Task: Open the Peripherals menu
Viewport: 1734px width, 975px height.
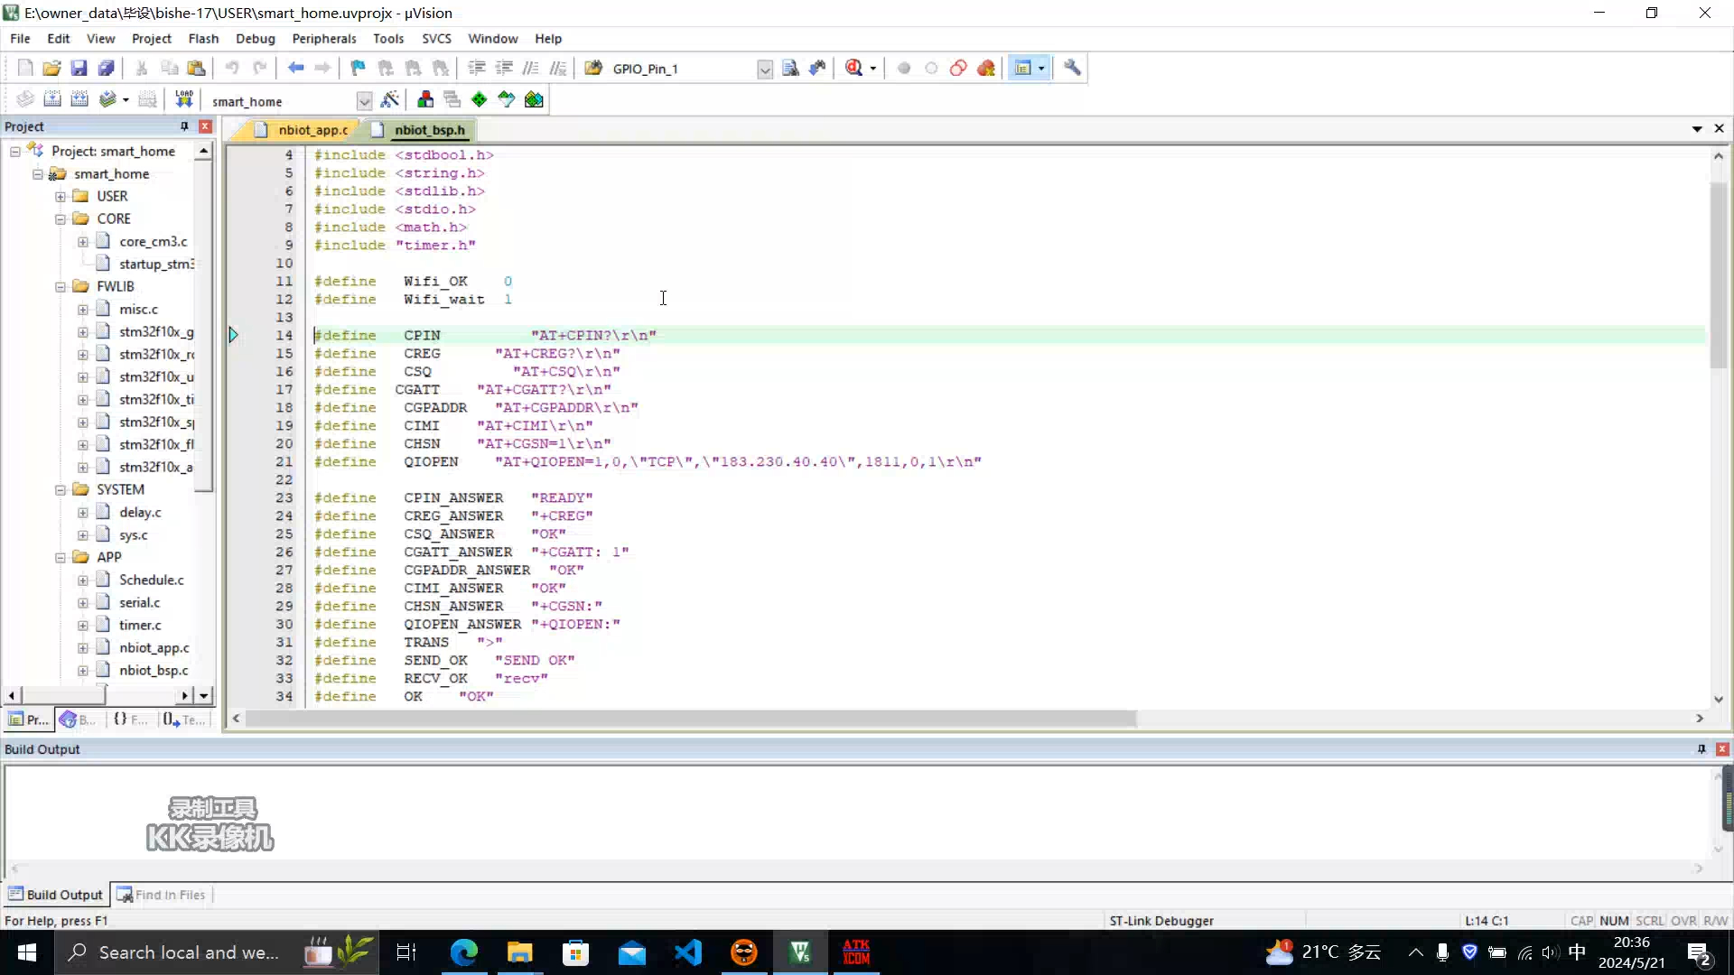Action: (x=324, y=38)
